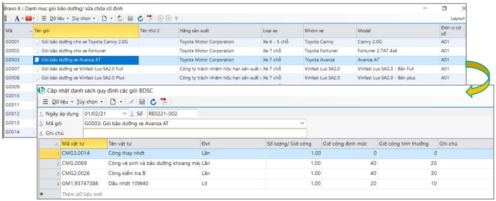Click into the 'Ghi chú' text field
The height and width of the screenshot is (201, 496).
pos(194,133)
